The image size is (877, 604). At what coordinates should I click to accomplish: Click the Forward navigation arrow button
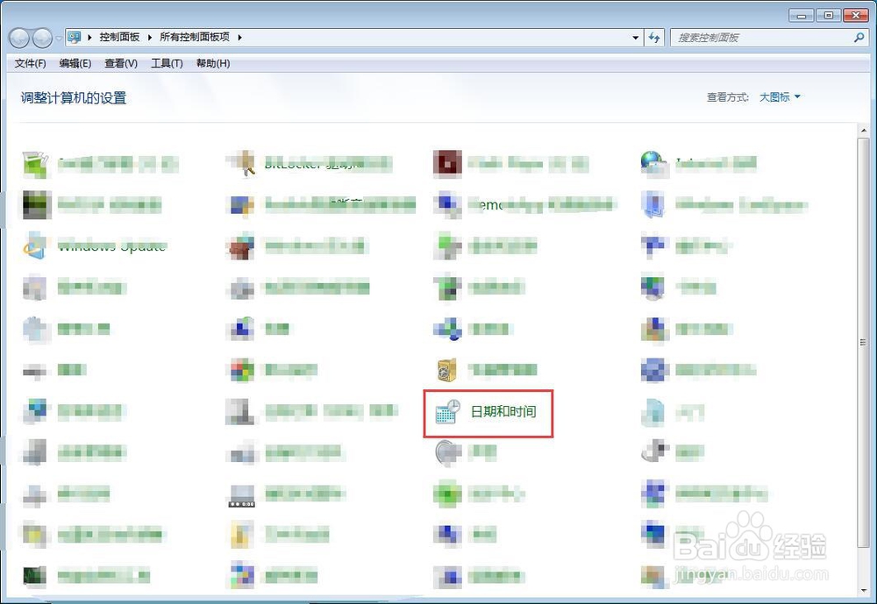pyautogui.click(x=42, y=38)
